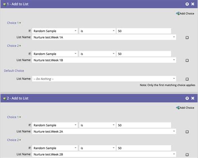Screen dimensions: 198x158
Task: Move step 2 Add to List up
Action: pyautogui.click(x=187, y=98)
